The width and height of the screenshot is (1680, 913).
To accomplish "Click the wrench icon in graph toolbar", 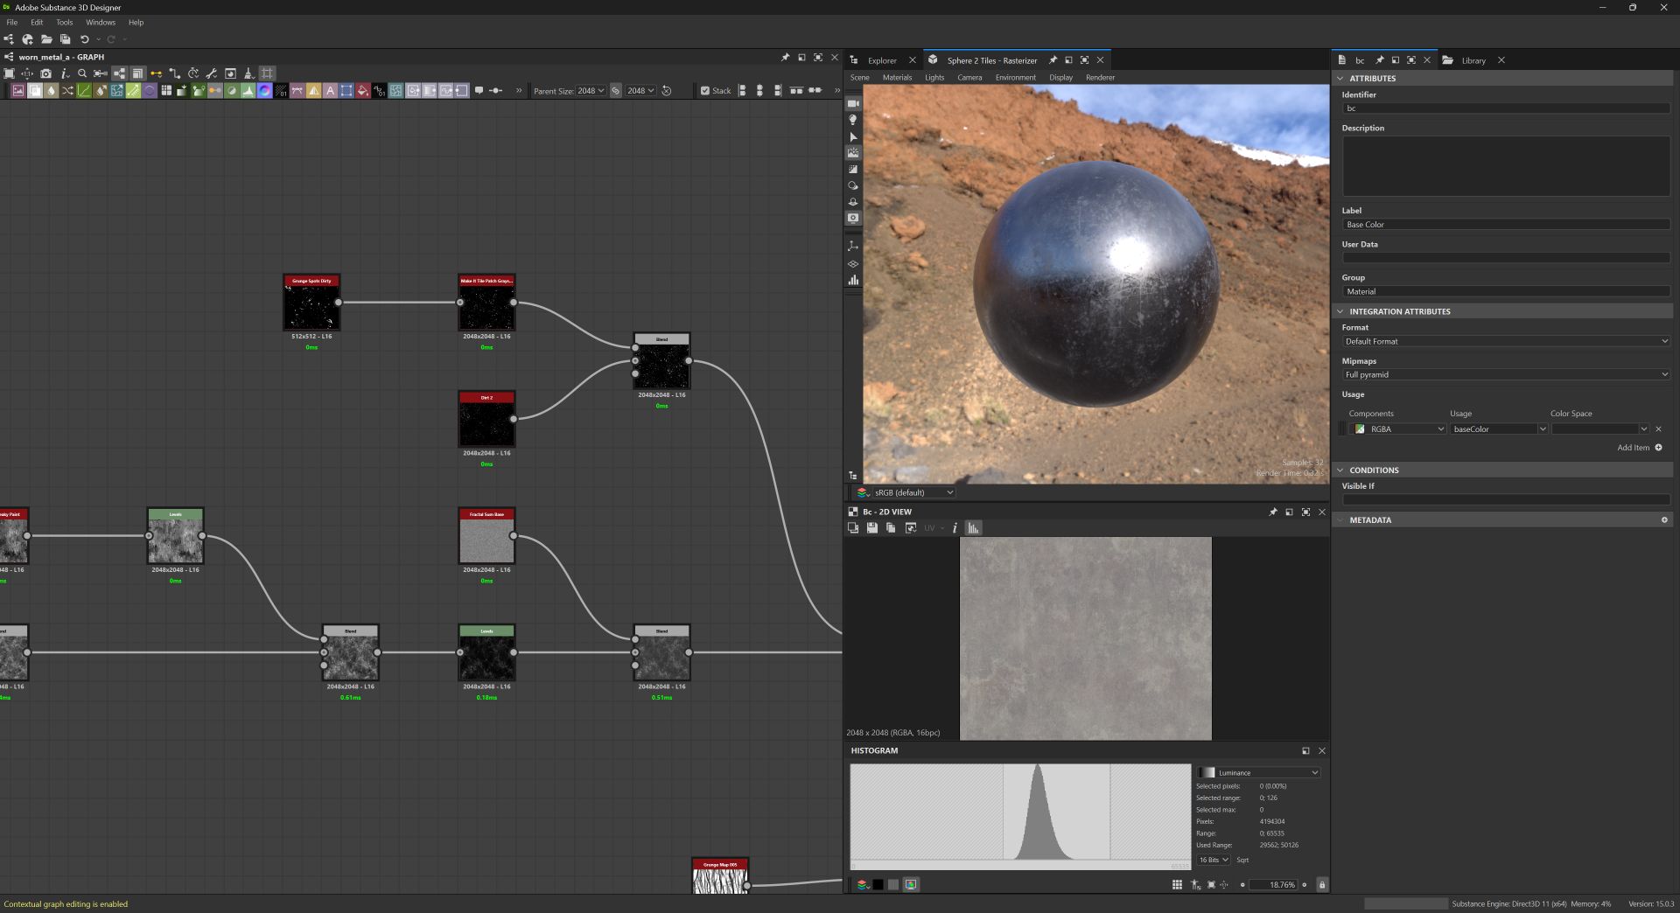I will 211,73.
